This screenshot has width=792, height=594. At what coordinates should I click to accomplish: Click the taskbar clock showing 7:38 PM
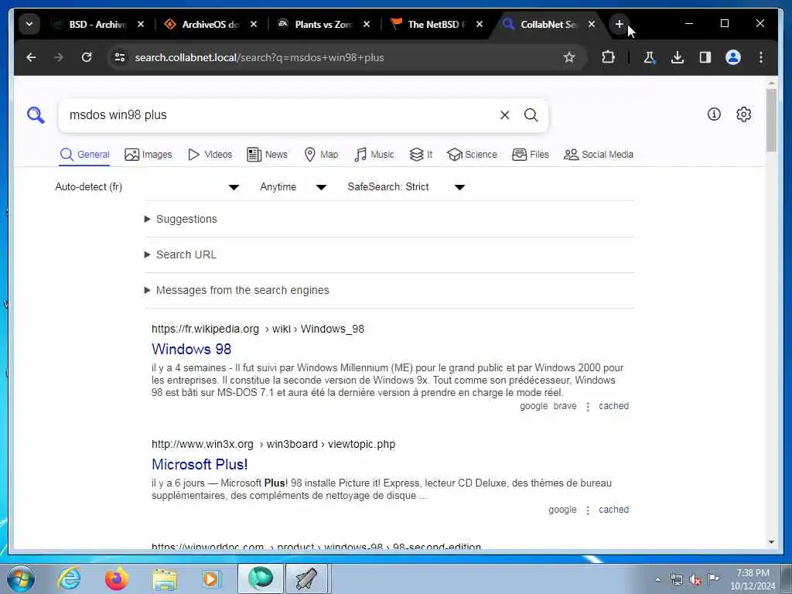click(753, 579)
